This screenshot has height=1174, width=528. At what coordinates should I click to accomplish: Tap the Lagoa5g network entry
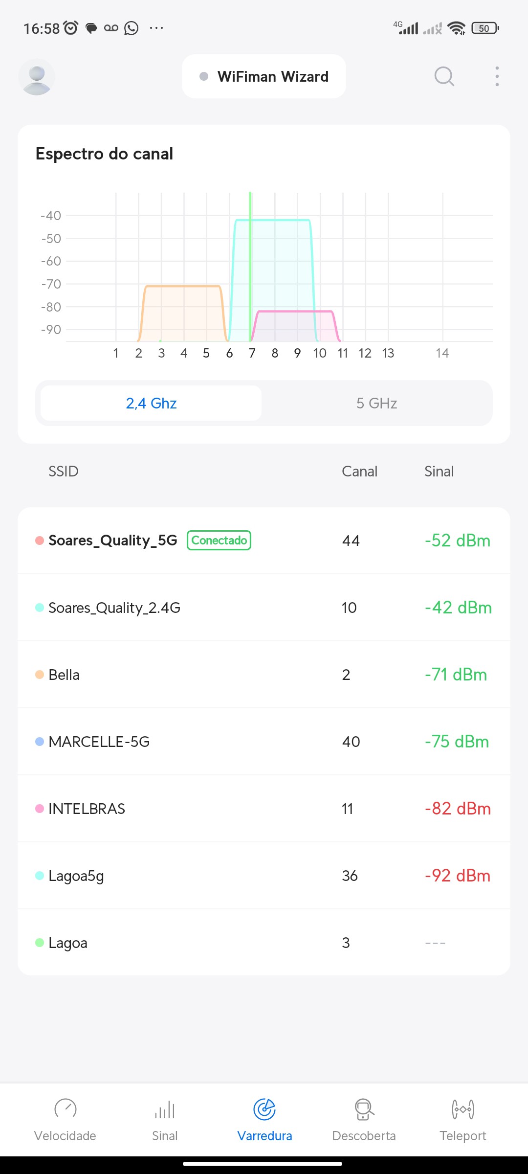click(x=76, y=876)
